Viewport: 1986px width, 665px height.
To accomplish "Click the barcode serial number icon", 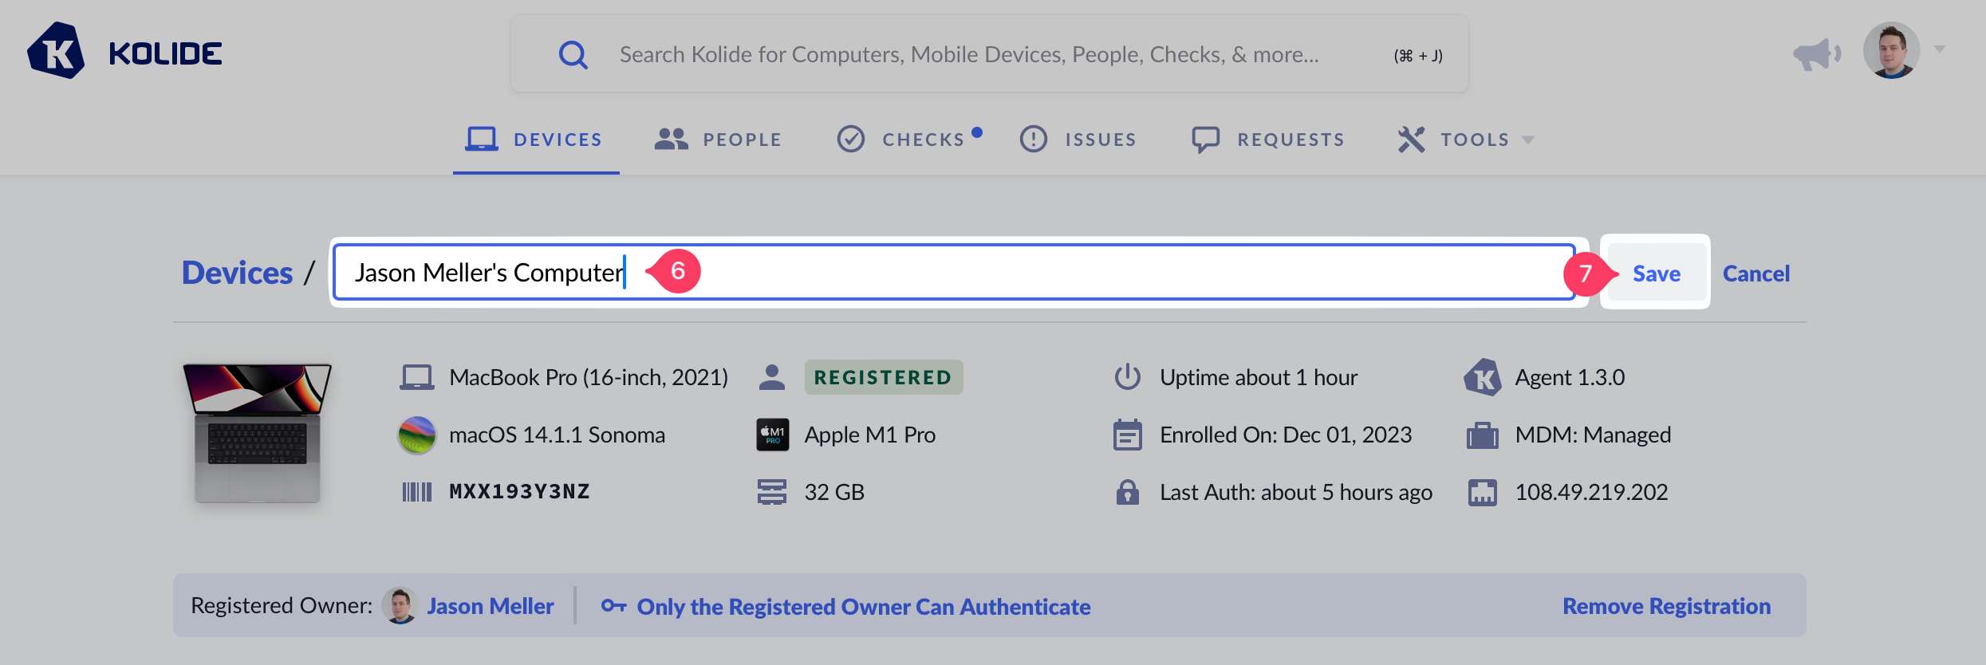I will coord(416,492).
